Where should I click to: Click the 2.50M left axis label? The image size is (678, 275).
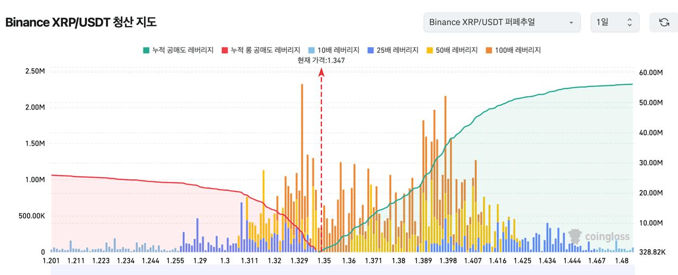[35, 71]
